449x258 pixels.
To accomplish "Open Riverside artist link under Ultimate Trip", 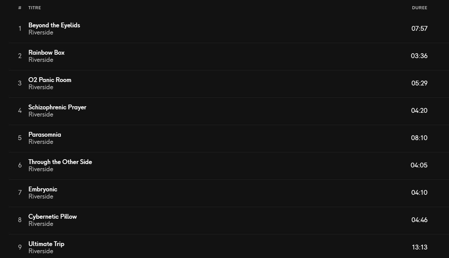I will 41,251.
